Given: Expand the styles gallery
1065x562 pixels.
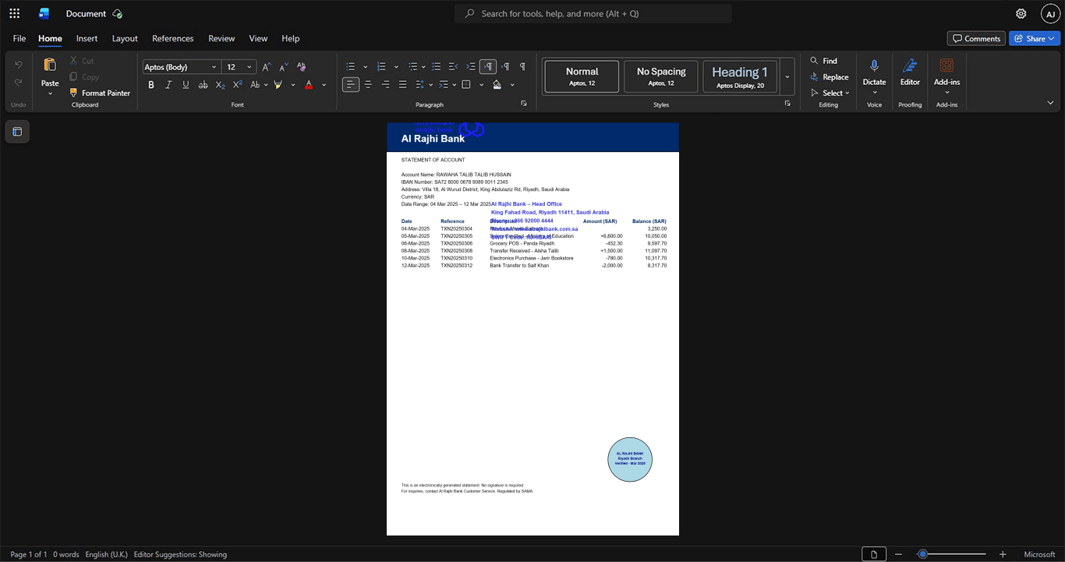Looking at the screenshot, I should coord(787,77).
